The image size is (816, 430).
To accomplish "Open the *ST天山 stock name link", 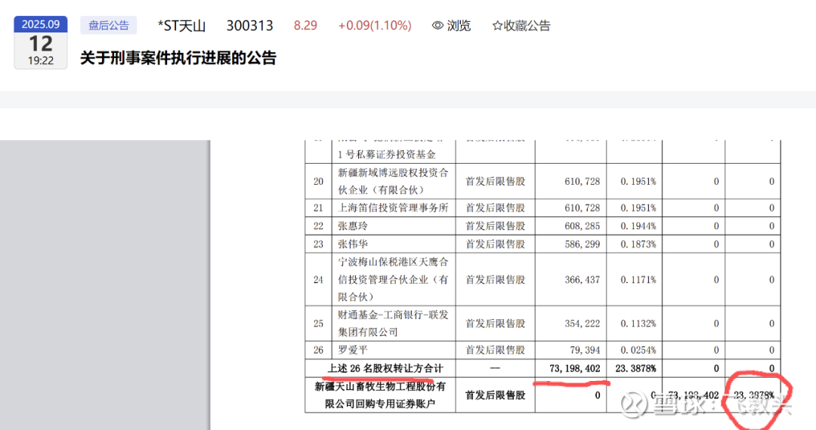I will click(181, 26).
